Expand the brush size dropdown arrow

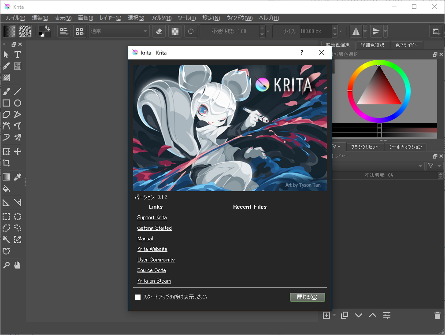click(x=340, y=31)
